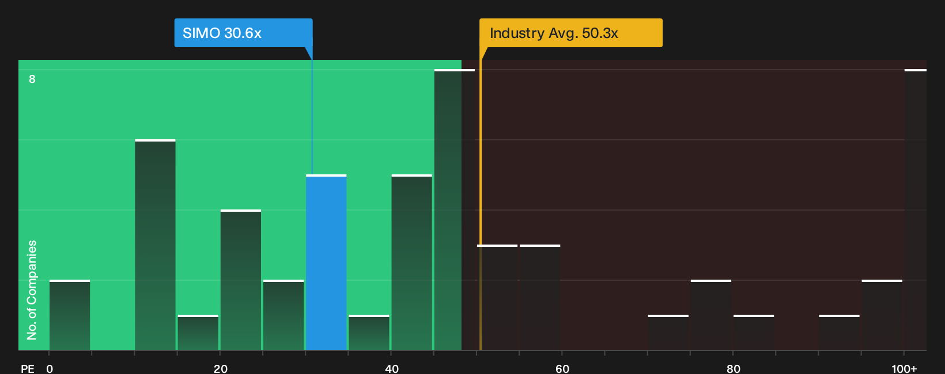The height and width of the screenshot is (374, 945).
Task: Click the bar at PE 15-20
Action: click(198, 333)
